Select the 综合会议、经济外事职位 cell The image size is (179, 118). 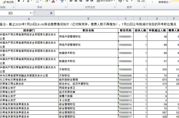click(88, 84)
